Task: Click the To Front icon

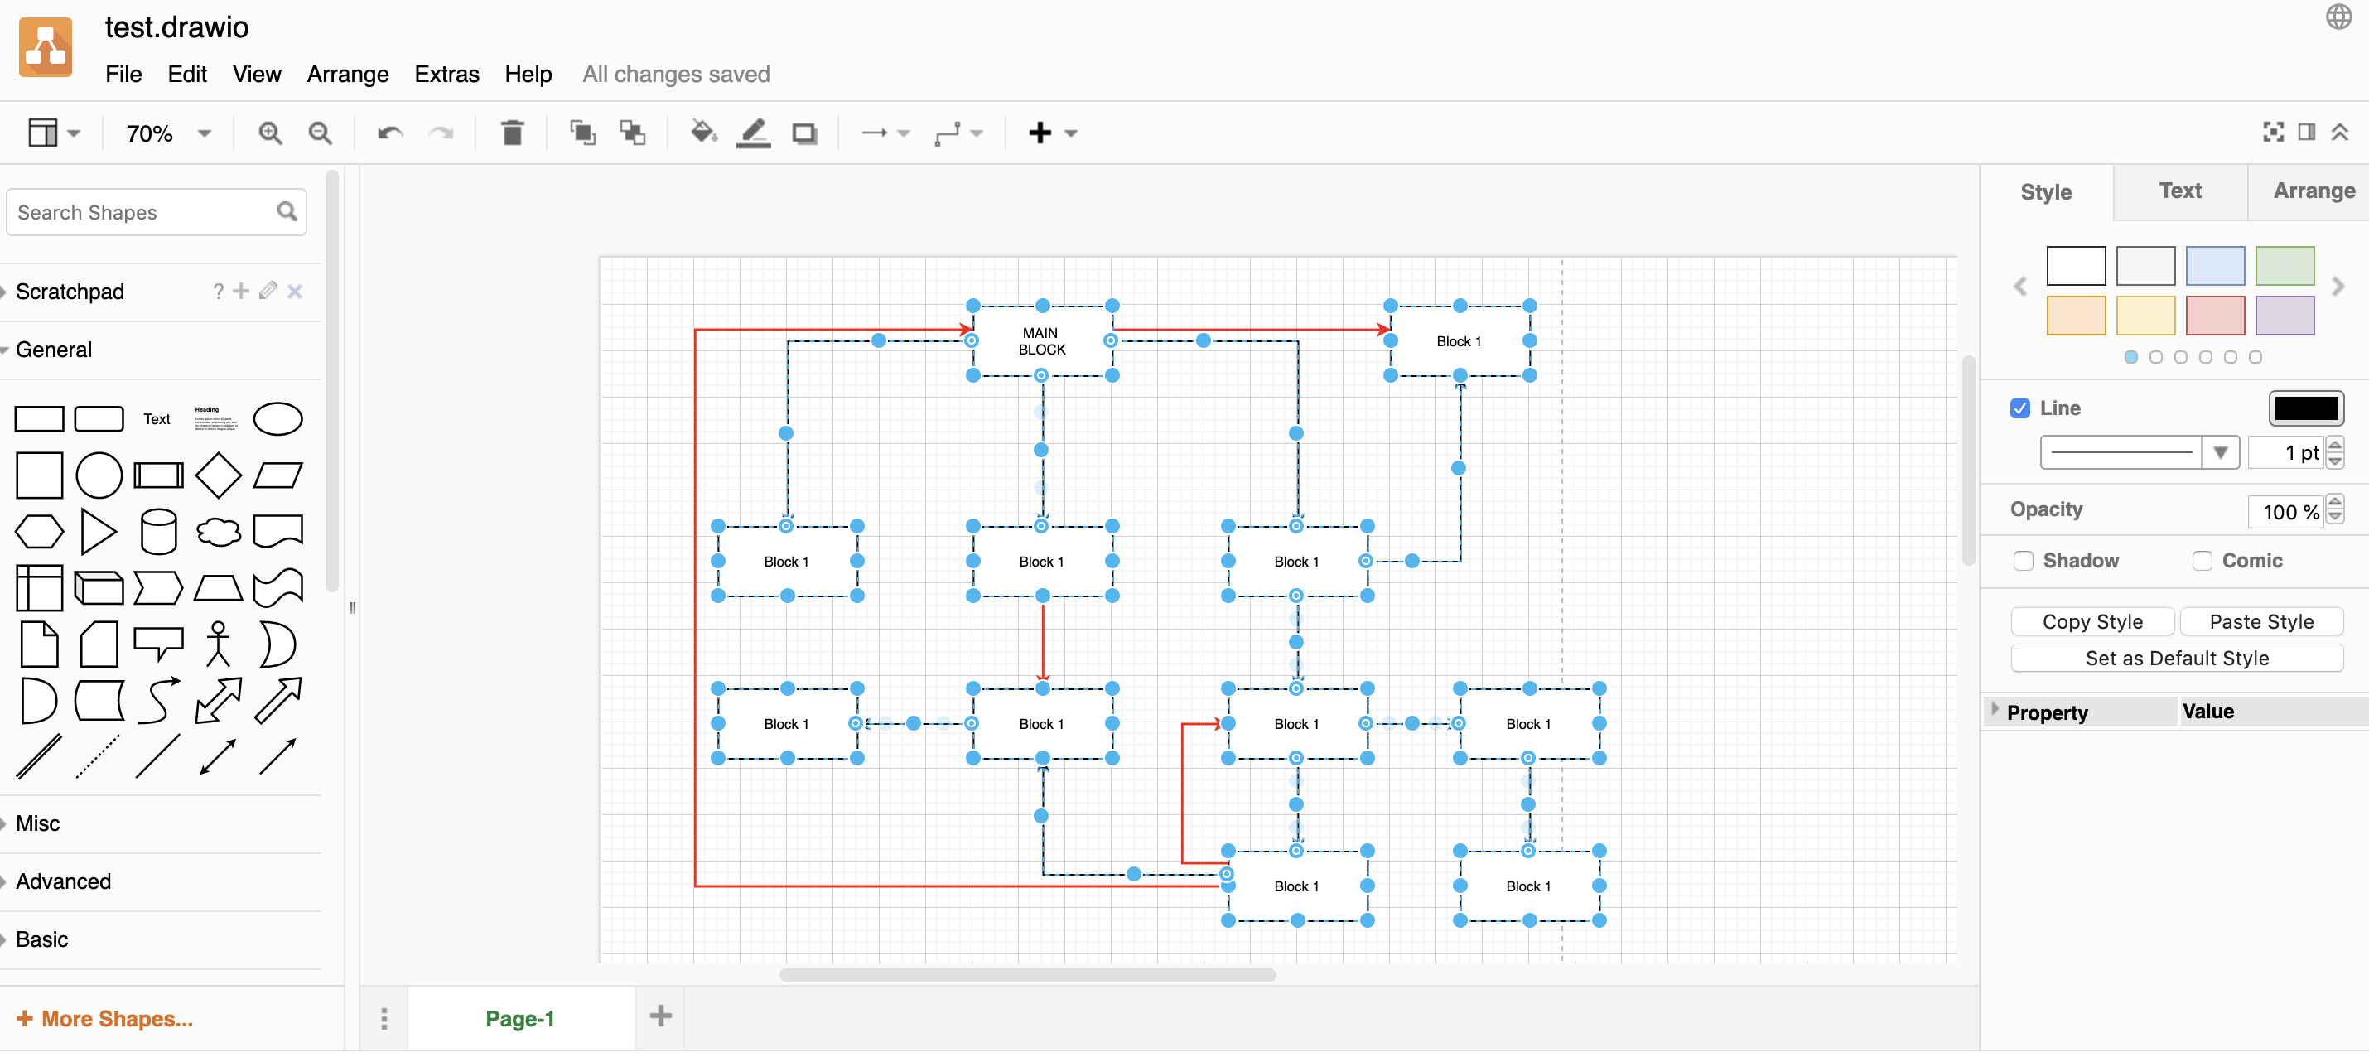Action: click(582, 133)
